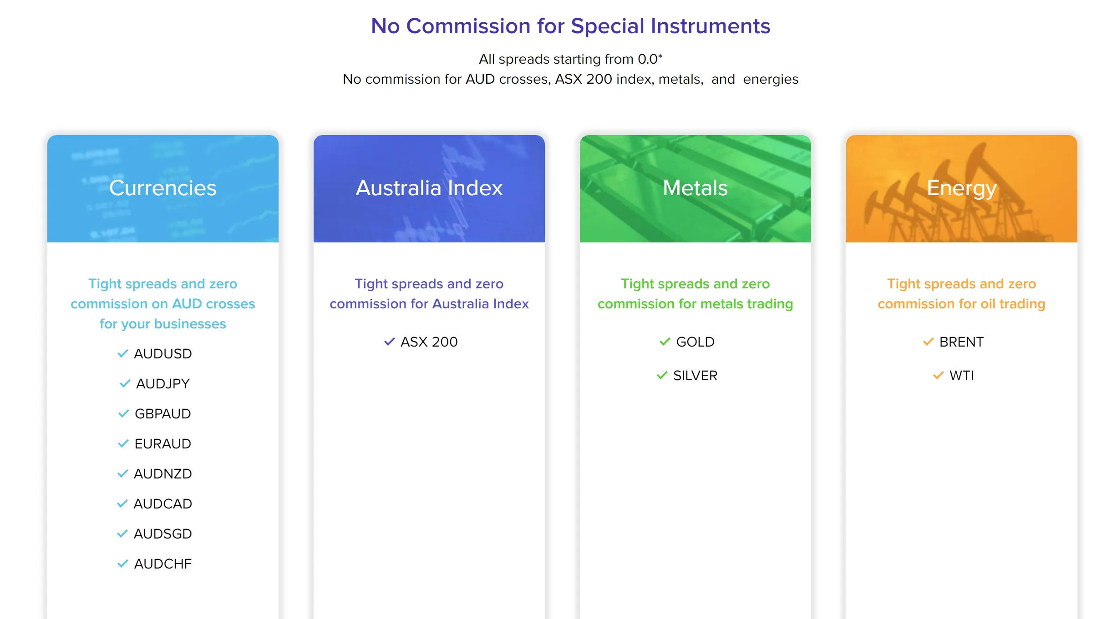Click the checkmark next to GBPAUD
Screen dimensions: 1112x619
[124, 413]
